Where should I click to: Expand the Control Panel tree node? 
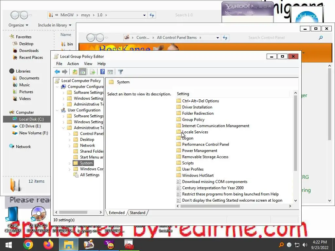[70, 134]
